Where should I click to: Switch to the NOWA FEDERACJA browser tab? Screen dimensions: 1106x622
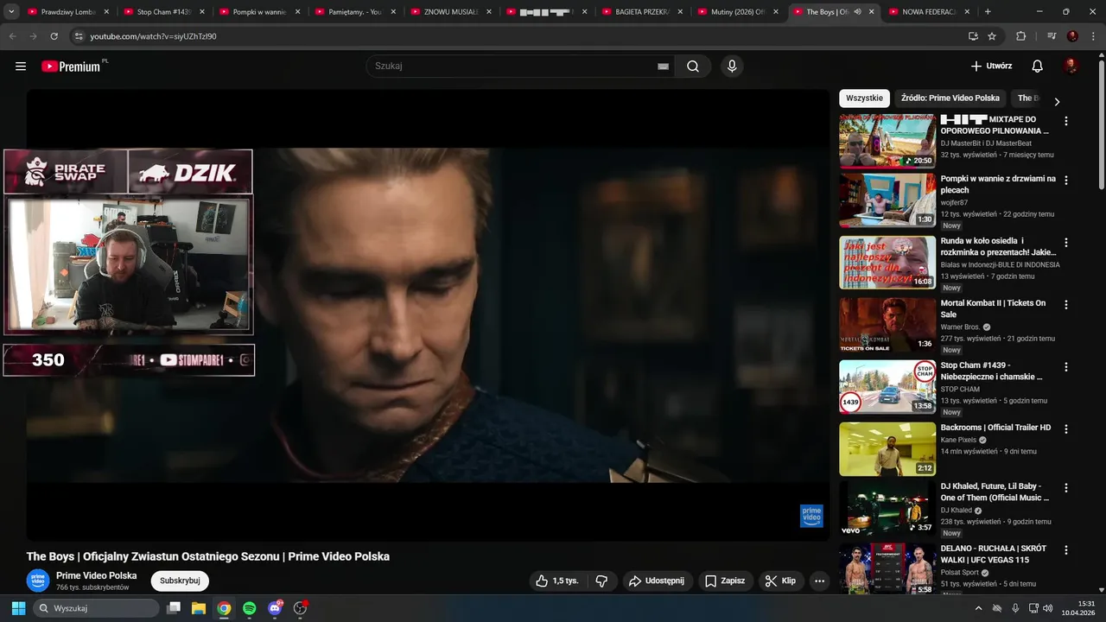tap(930, 12)
